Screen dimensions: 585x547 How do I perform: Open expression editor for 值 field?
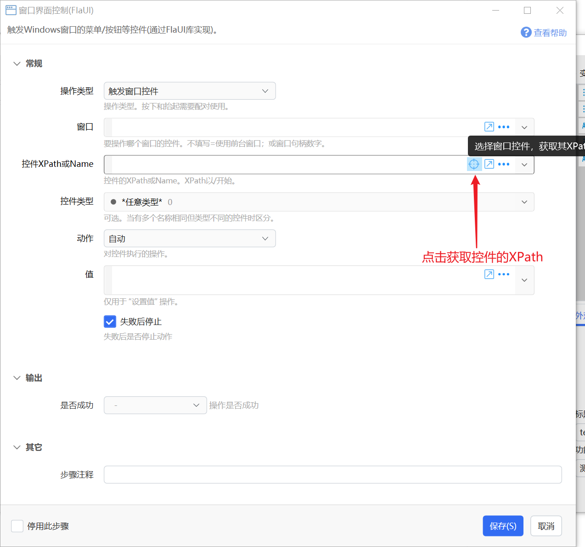489,274
